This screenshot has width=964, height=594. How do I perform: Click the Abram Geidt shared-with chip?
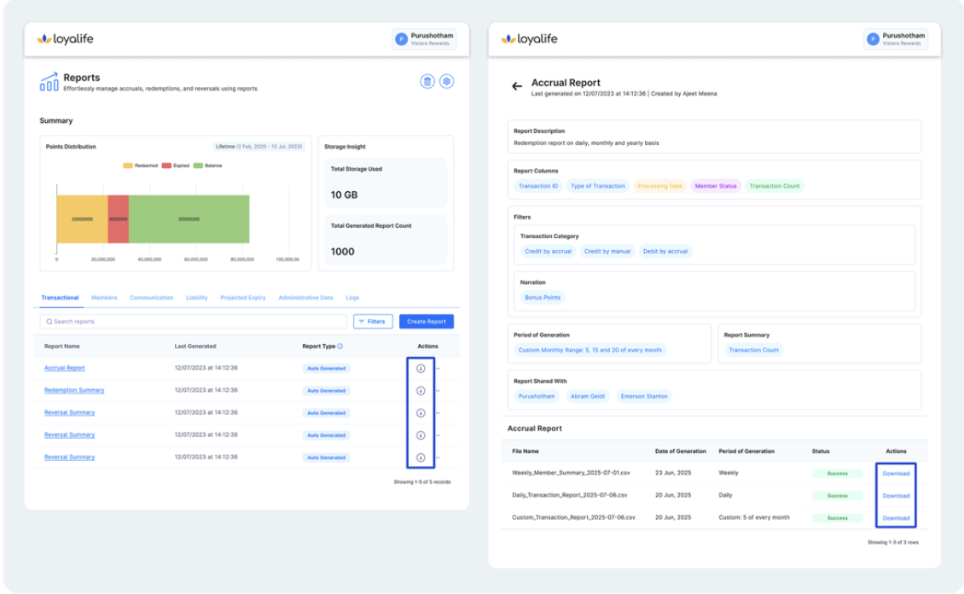pos(588,396)
